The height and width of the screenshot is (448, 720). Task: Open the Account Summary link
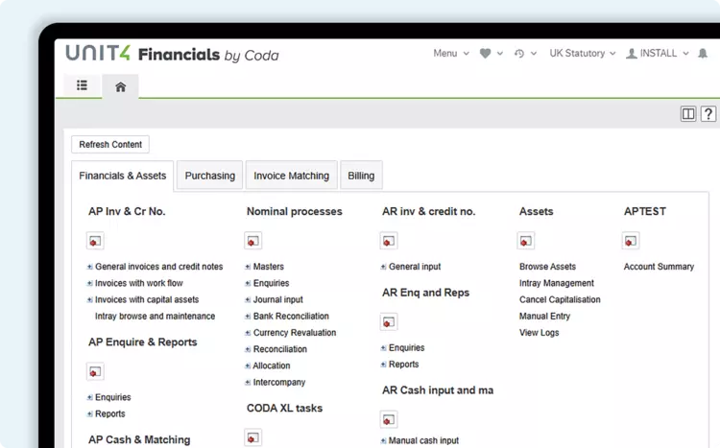[659, 267]
